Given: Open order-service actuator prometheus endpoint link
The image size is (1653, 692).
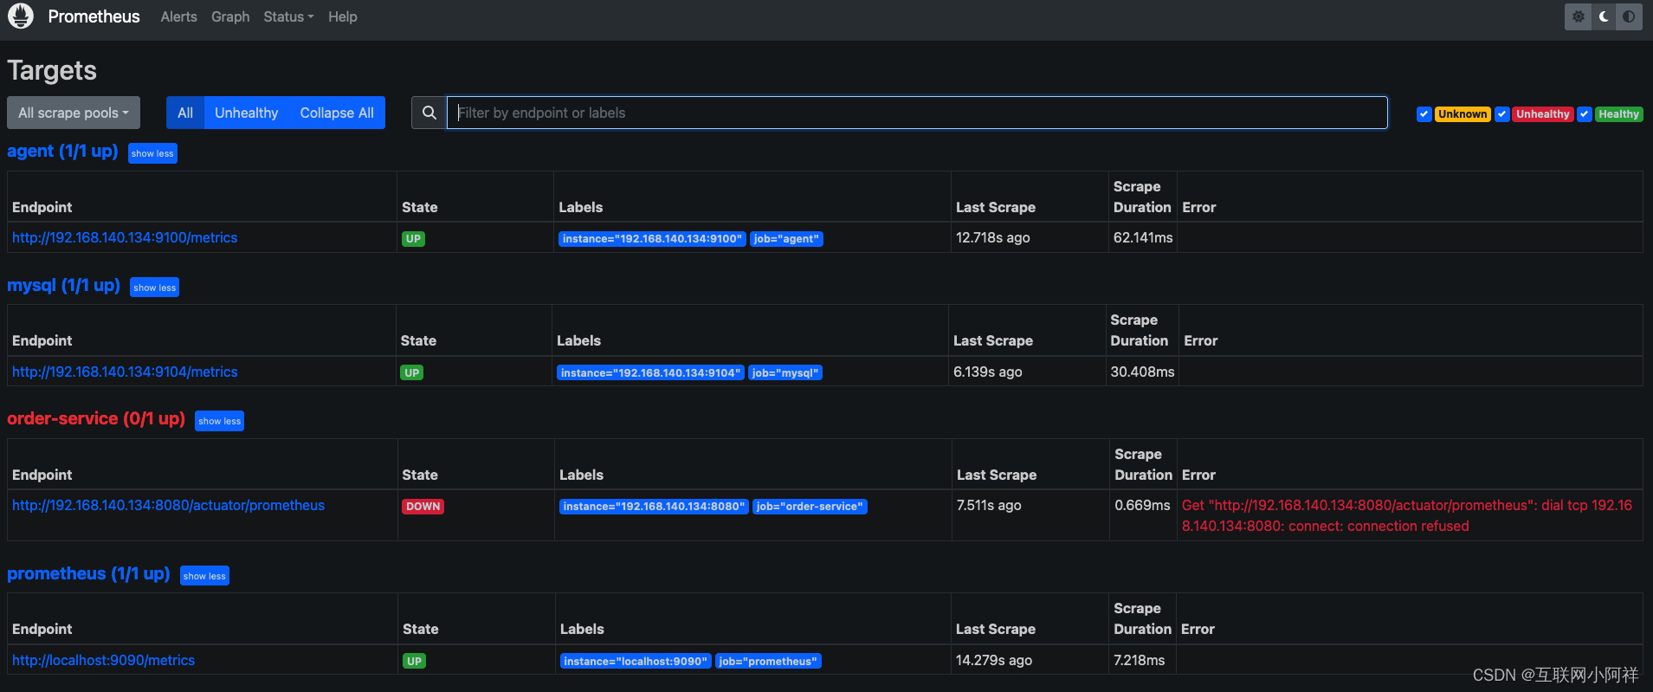Looking at the screenshot, I should click(x=168, y=505).
